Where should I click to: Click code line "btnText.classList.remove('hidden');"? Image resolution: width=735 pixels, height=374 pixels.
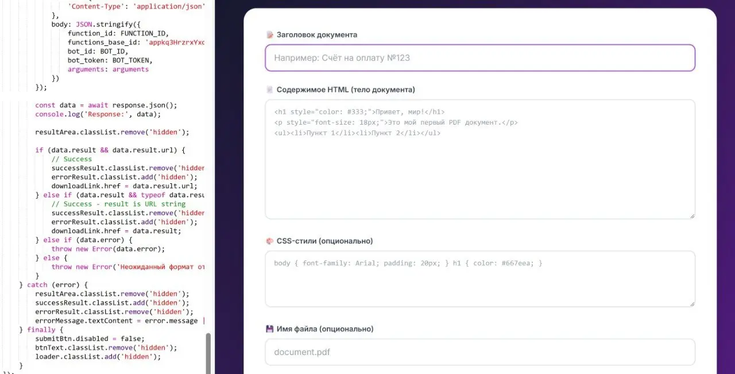pos(106,348)
